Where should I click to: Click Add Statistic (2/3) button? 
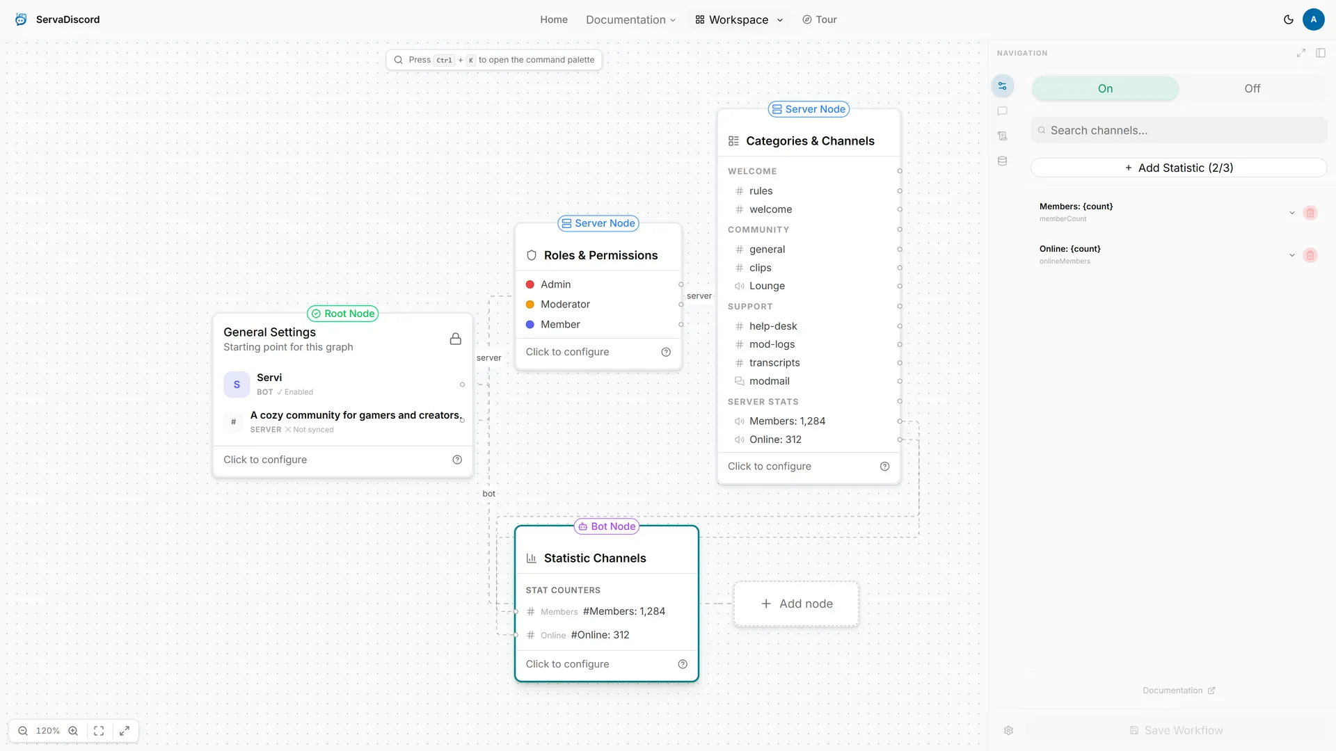click(1179, 168)
